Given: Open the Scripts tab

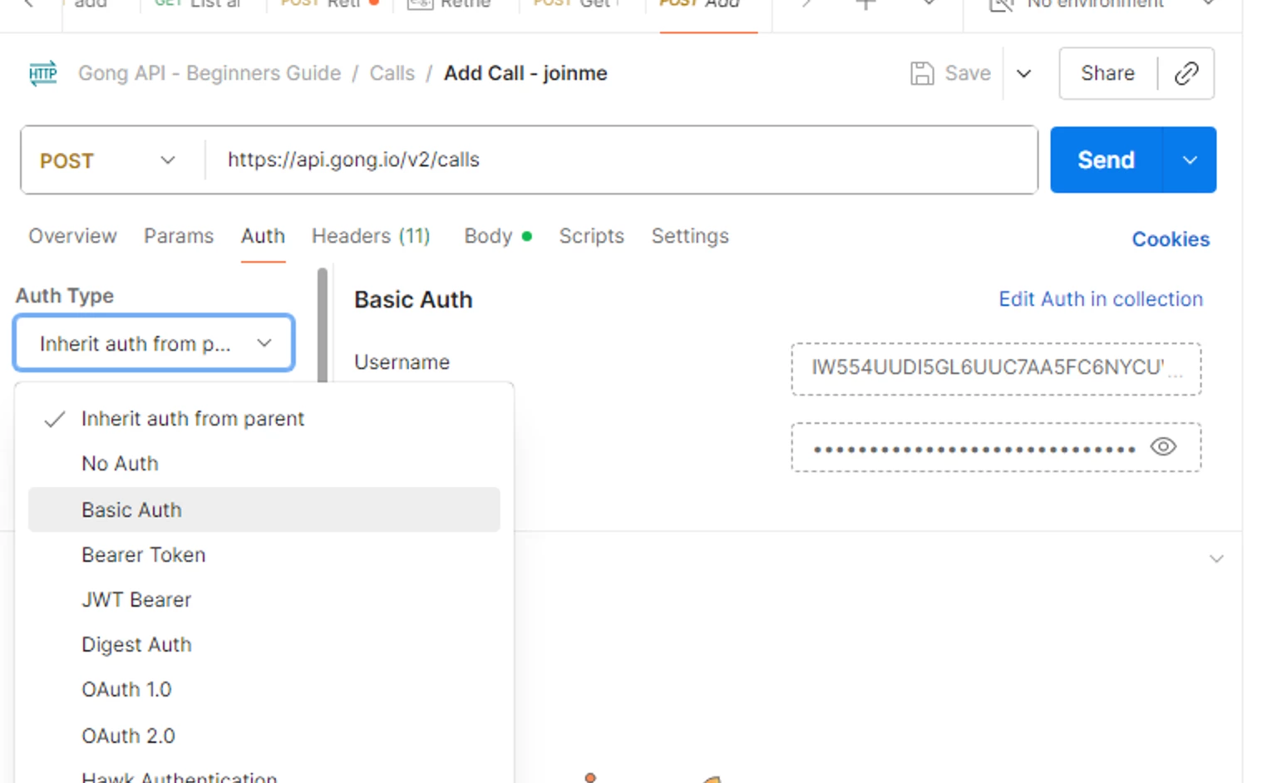Looking at the screenshot, I should [x=591, y=236].
